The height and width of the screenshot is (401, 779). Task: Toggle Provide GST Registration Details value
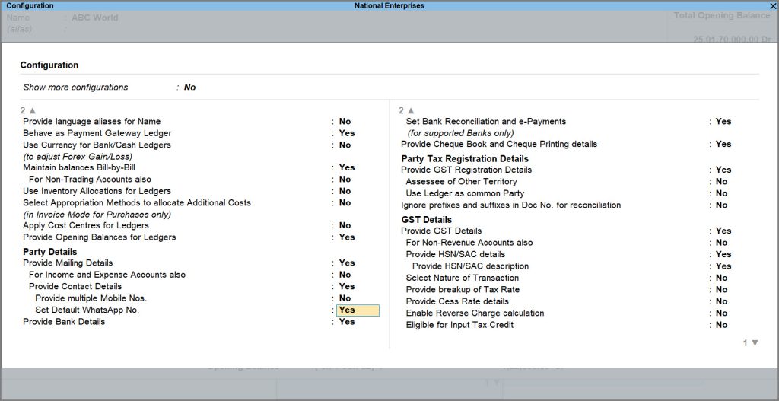coord(723,170)
